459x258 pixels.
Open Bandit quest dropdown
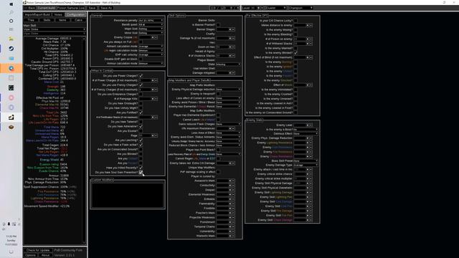(151, 25)
